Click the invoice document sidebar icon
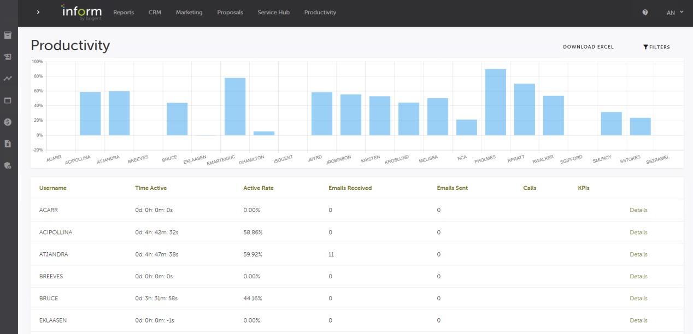 [8, 144]
